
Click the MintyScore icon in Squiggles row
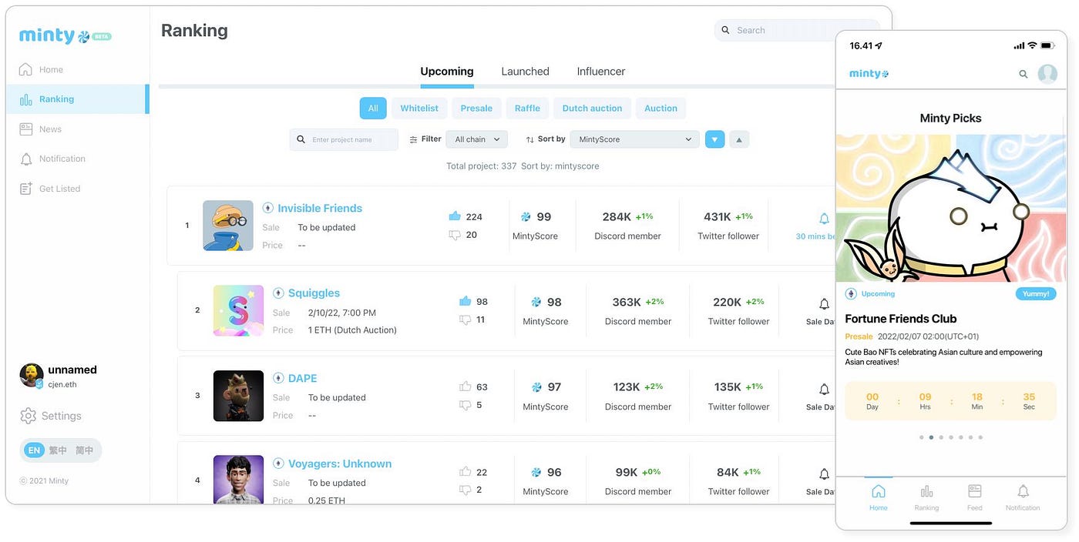536,303
